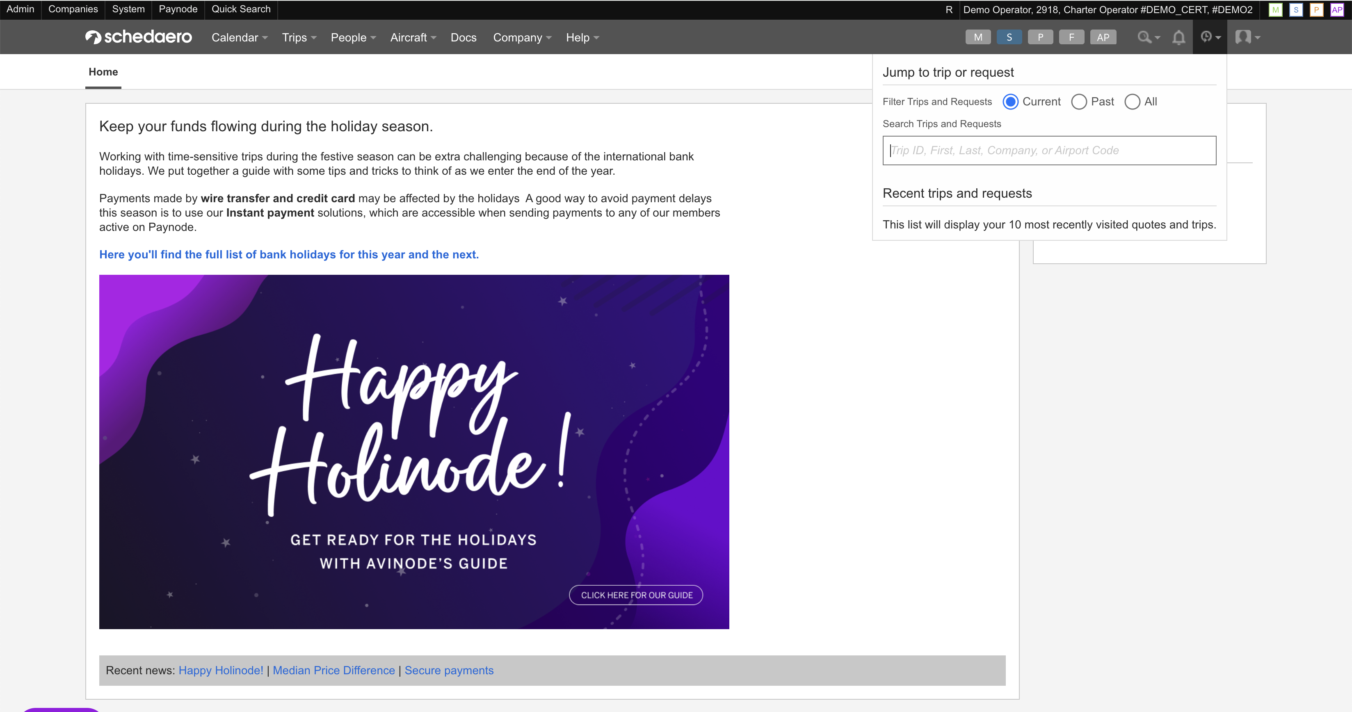Open the Companies menu in top bar
This screenshot has height=712, width=1352.
click(x=73, y=9)
